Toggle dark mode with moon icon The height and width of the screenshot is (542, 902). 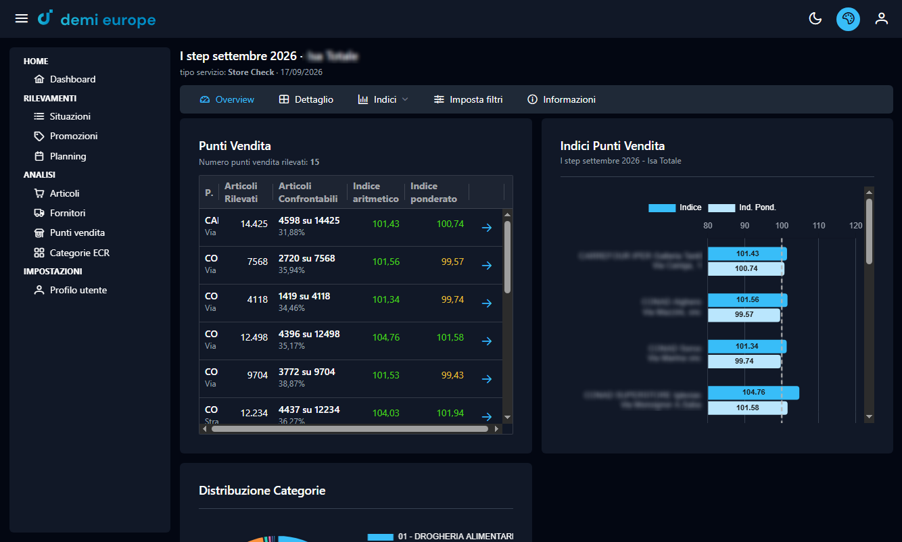tap(815, 18)
